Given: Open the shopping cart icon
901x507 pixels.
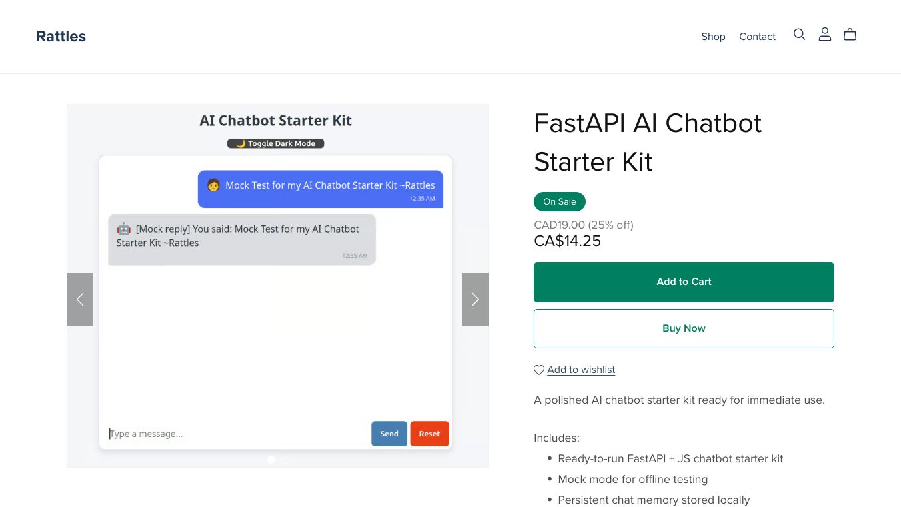Looking at the screenshot, I should click(x=850, y=35).
